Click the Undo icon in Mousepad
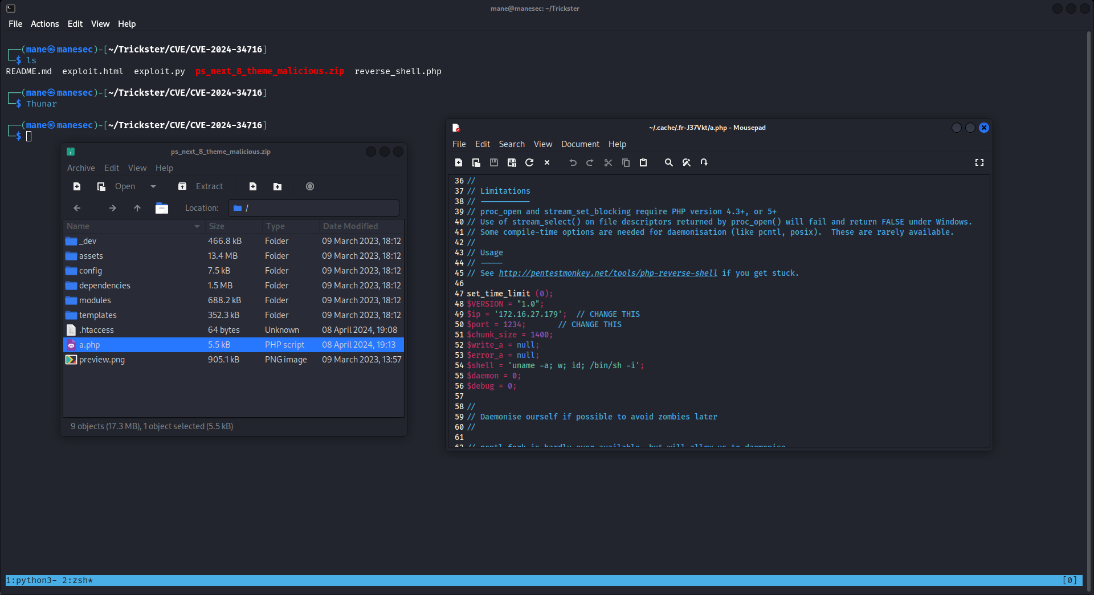The height and width of the screenshot is (595, 1094). tap(573, 162)
